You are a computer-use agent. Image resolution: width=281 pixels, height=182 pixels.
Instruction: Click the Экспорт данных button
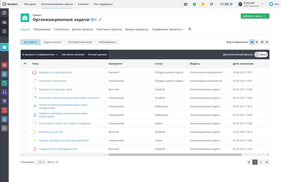(x=97, y=55)
